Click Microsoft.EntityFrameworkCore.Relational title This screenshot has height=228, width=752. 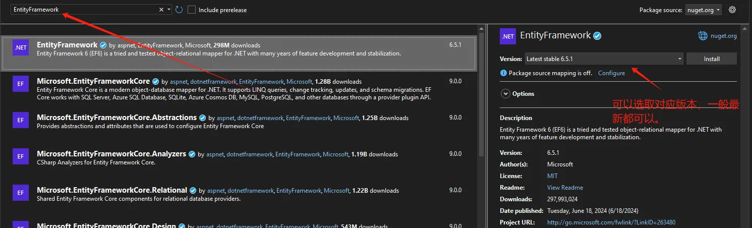pos(112,190)
